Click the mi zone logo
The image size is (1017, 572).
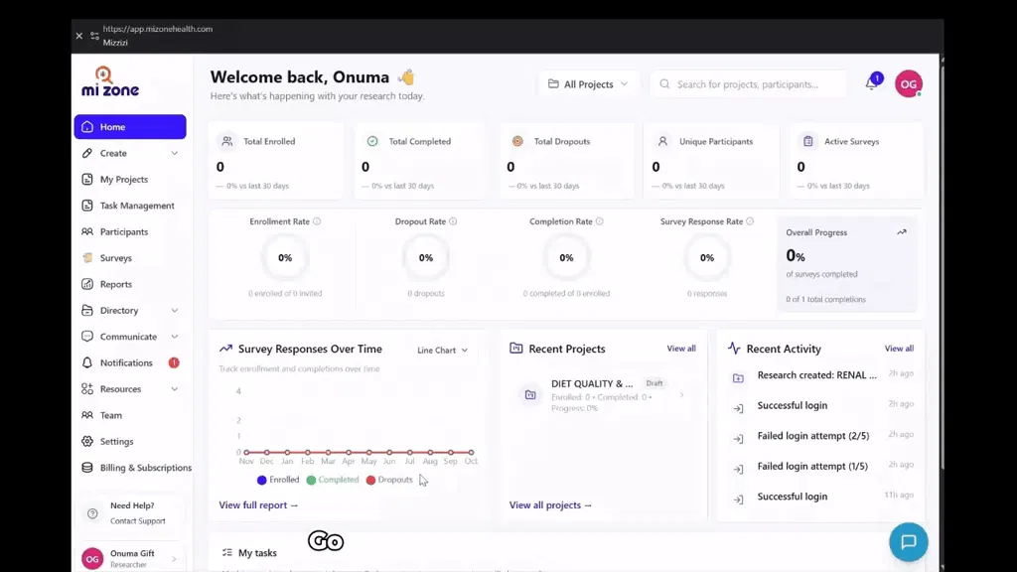[x=109, y=81]
